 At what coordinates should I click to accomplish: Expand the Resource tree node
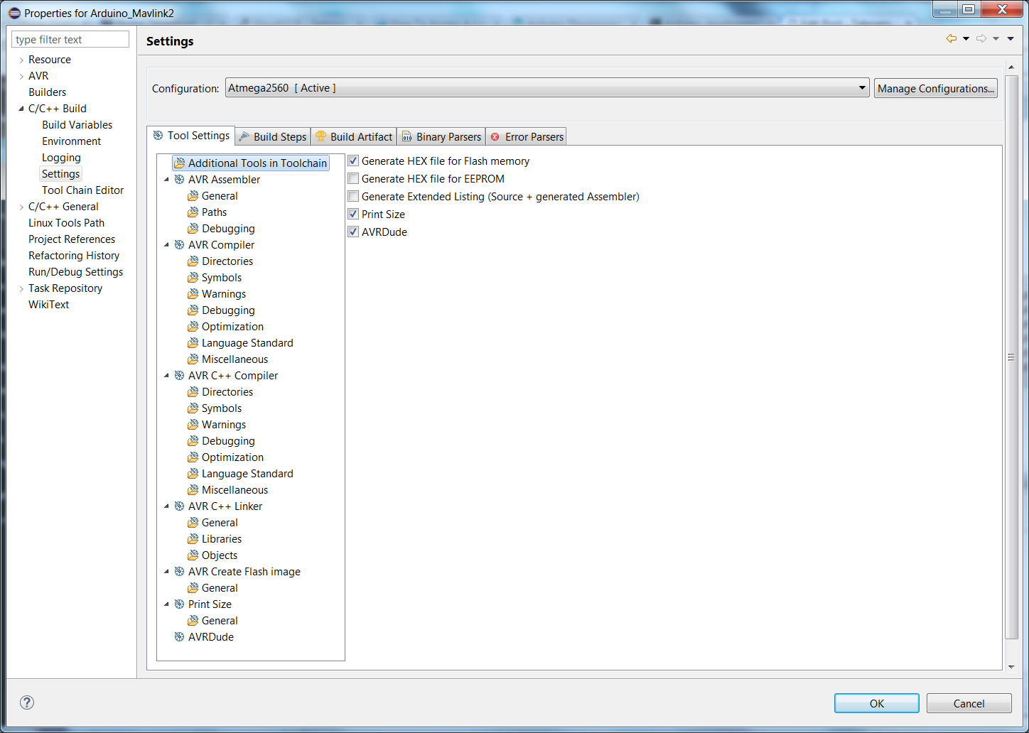click(21, 60)
